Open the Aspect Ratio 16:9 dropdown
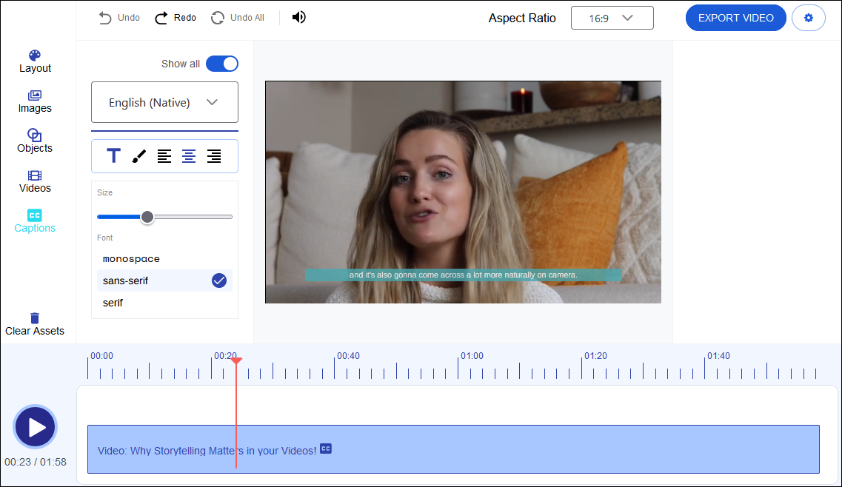Viewport: 842px width, 487px height. point(612,17)
